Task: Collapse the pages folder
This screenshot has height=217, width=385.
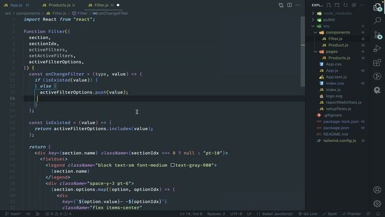Action: coord(315,51)
